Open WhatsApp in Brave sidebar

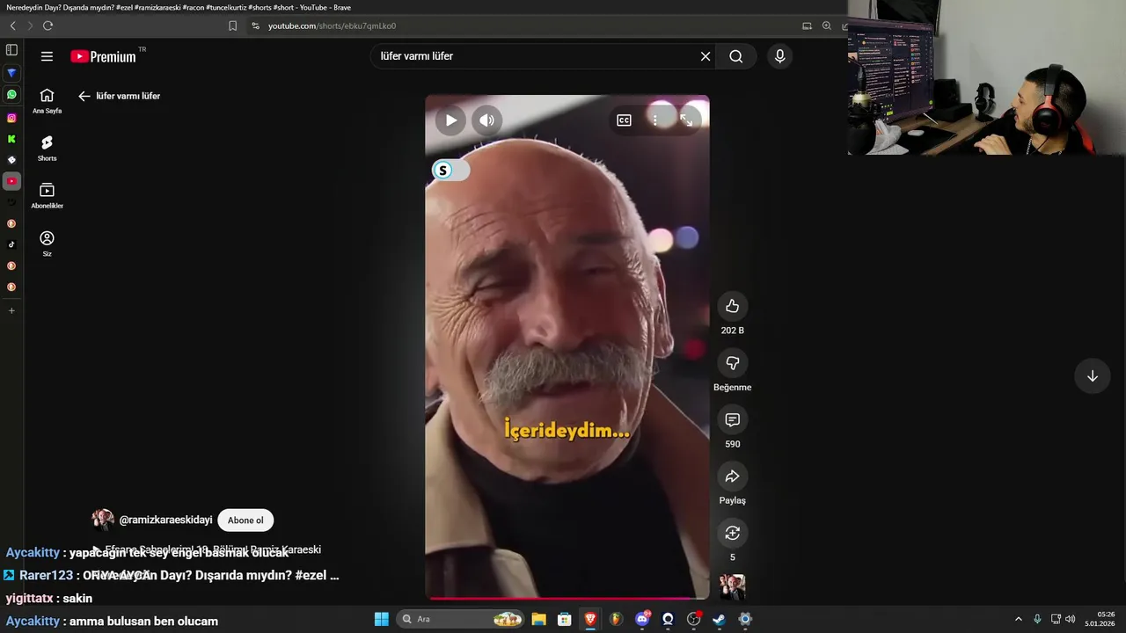pos(11,94)
